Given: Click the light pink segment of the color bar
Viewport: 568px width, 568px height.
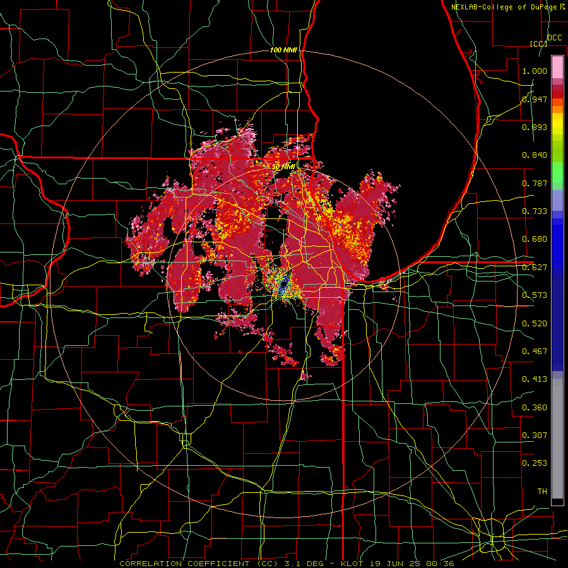Looking at the screenshot, I should click(557, 67).
